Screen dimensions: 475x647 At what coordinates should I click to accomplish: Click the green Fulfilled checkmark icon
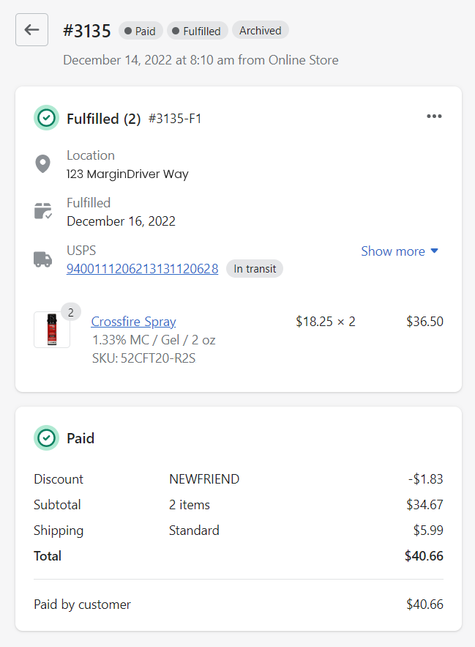tap(46, 117)
